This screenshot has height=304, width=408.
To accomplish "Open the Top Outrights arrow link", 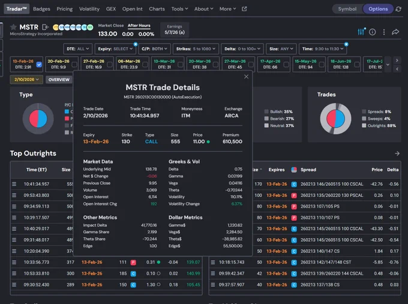I will click(397, 153).
